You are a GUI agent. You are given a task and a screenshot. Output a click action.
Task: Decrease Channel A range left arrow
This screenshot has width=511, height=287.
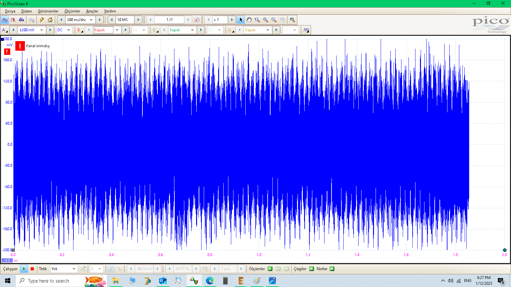tap(13, 30)
